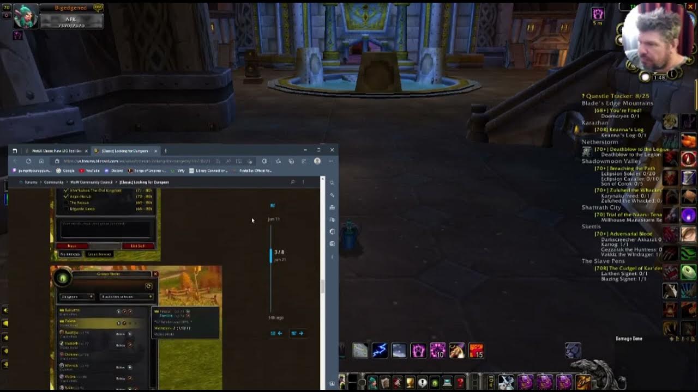Open the Dungeons dropdown in Group Finder
Viewport: 698px width, 392px height.
point(76,297)
